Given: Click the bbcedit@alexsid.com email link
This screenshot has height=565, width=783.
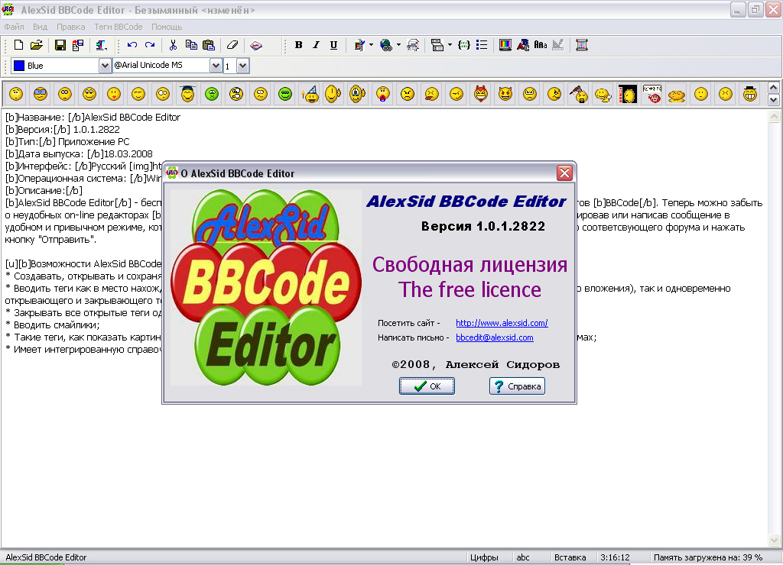Looking at the screenshot, I should 495,337.
